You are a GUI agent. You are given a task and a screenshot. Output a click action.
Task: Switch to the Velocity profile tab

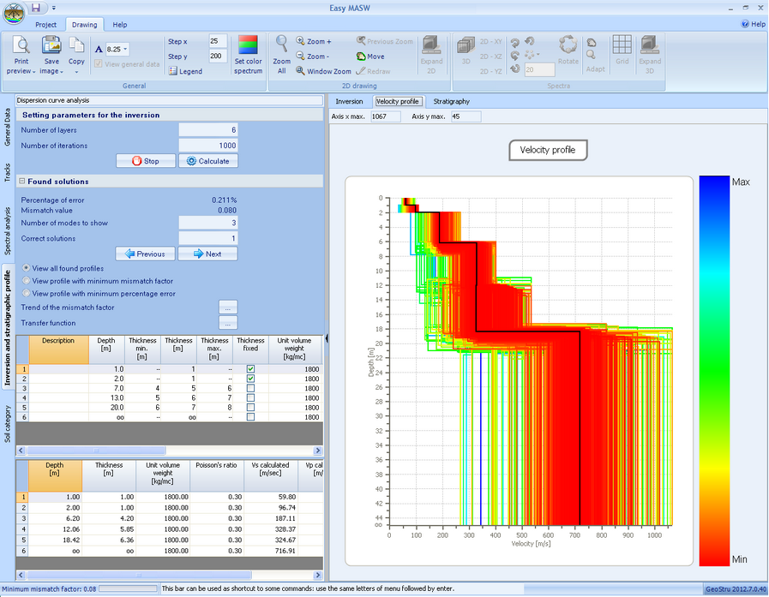point(397,101)
